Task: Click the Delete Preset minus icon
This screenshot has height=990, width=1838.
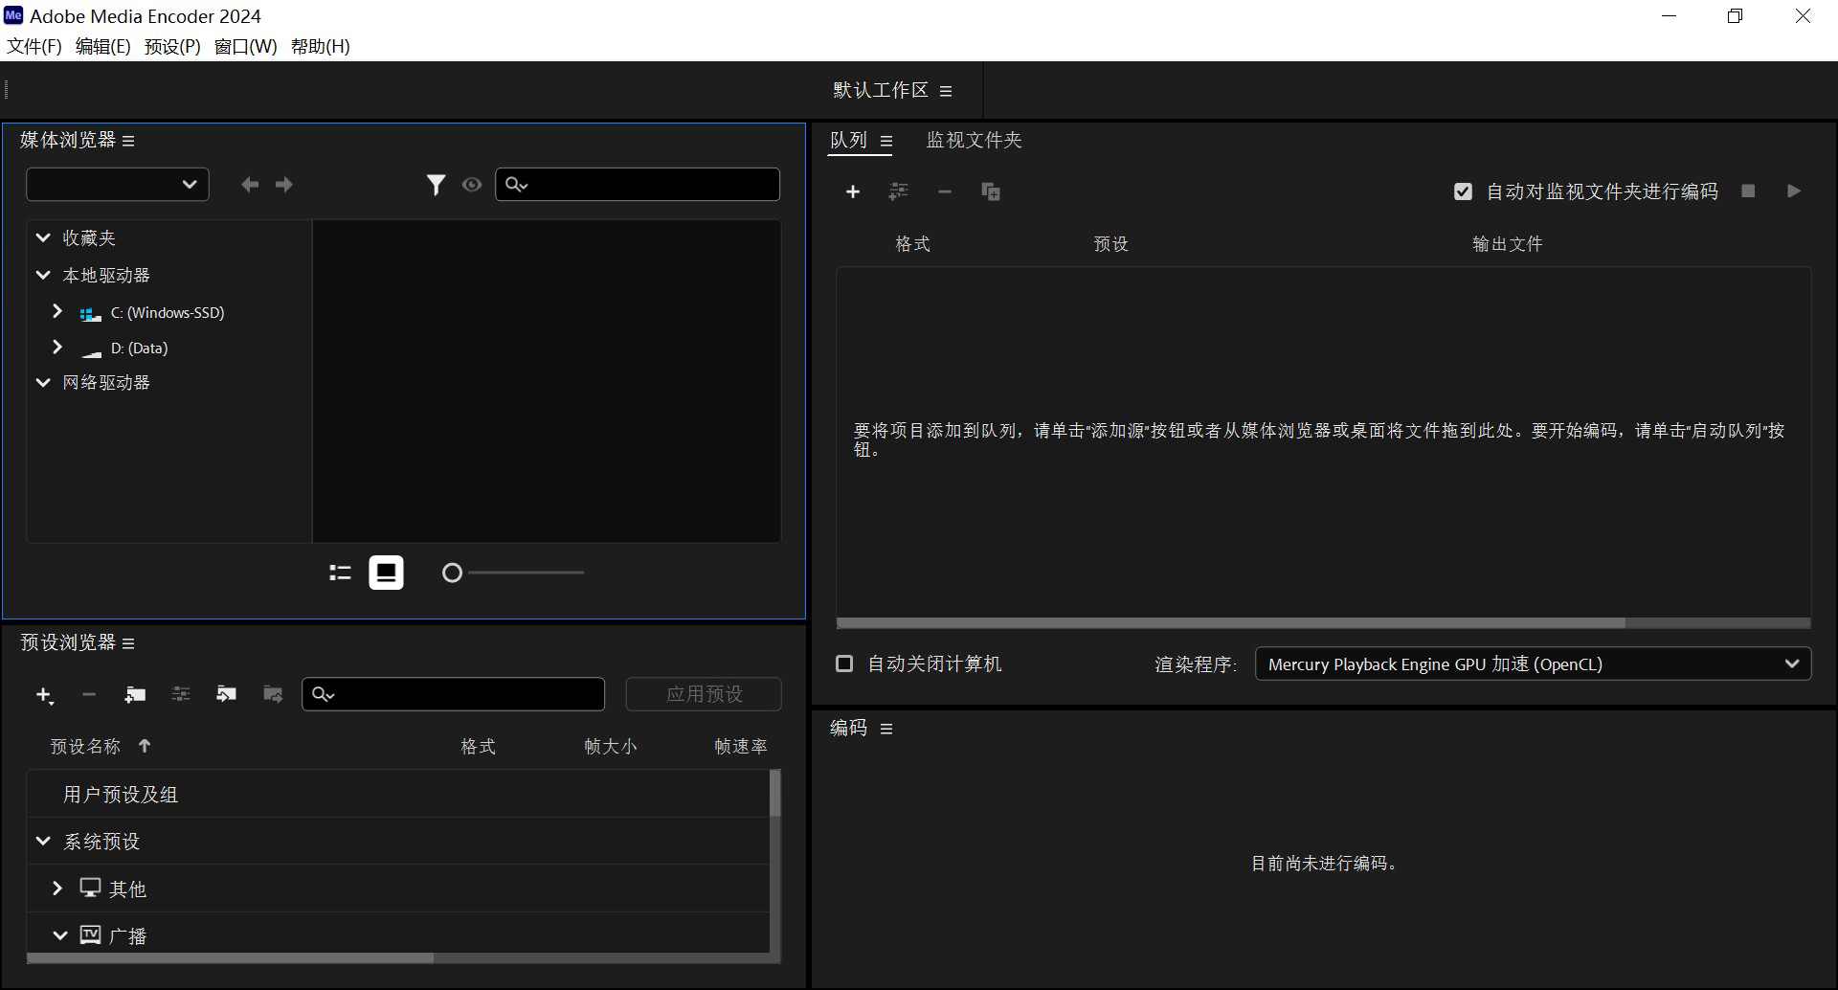Action: 89,694
